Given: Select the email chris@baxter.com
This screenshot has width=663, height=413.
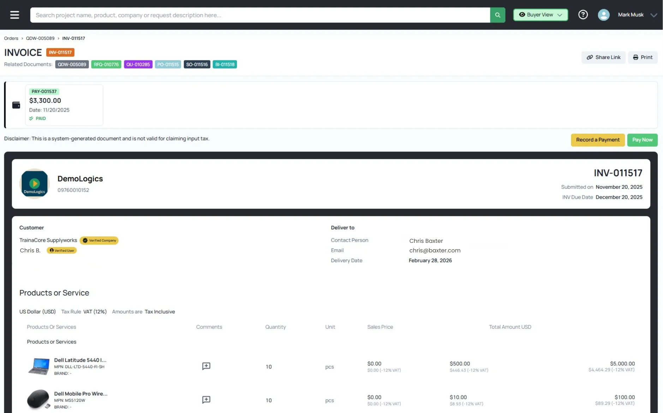Looking at the screenshot, I should click(435, 250).
